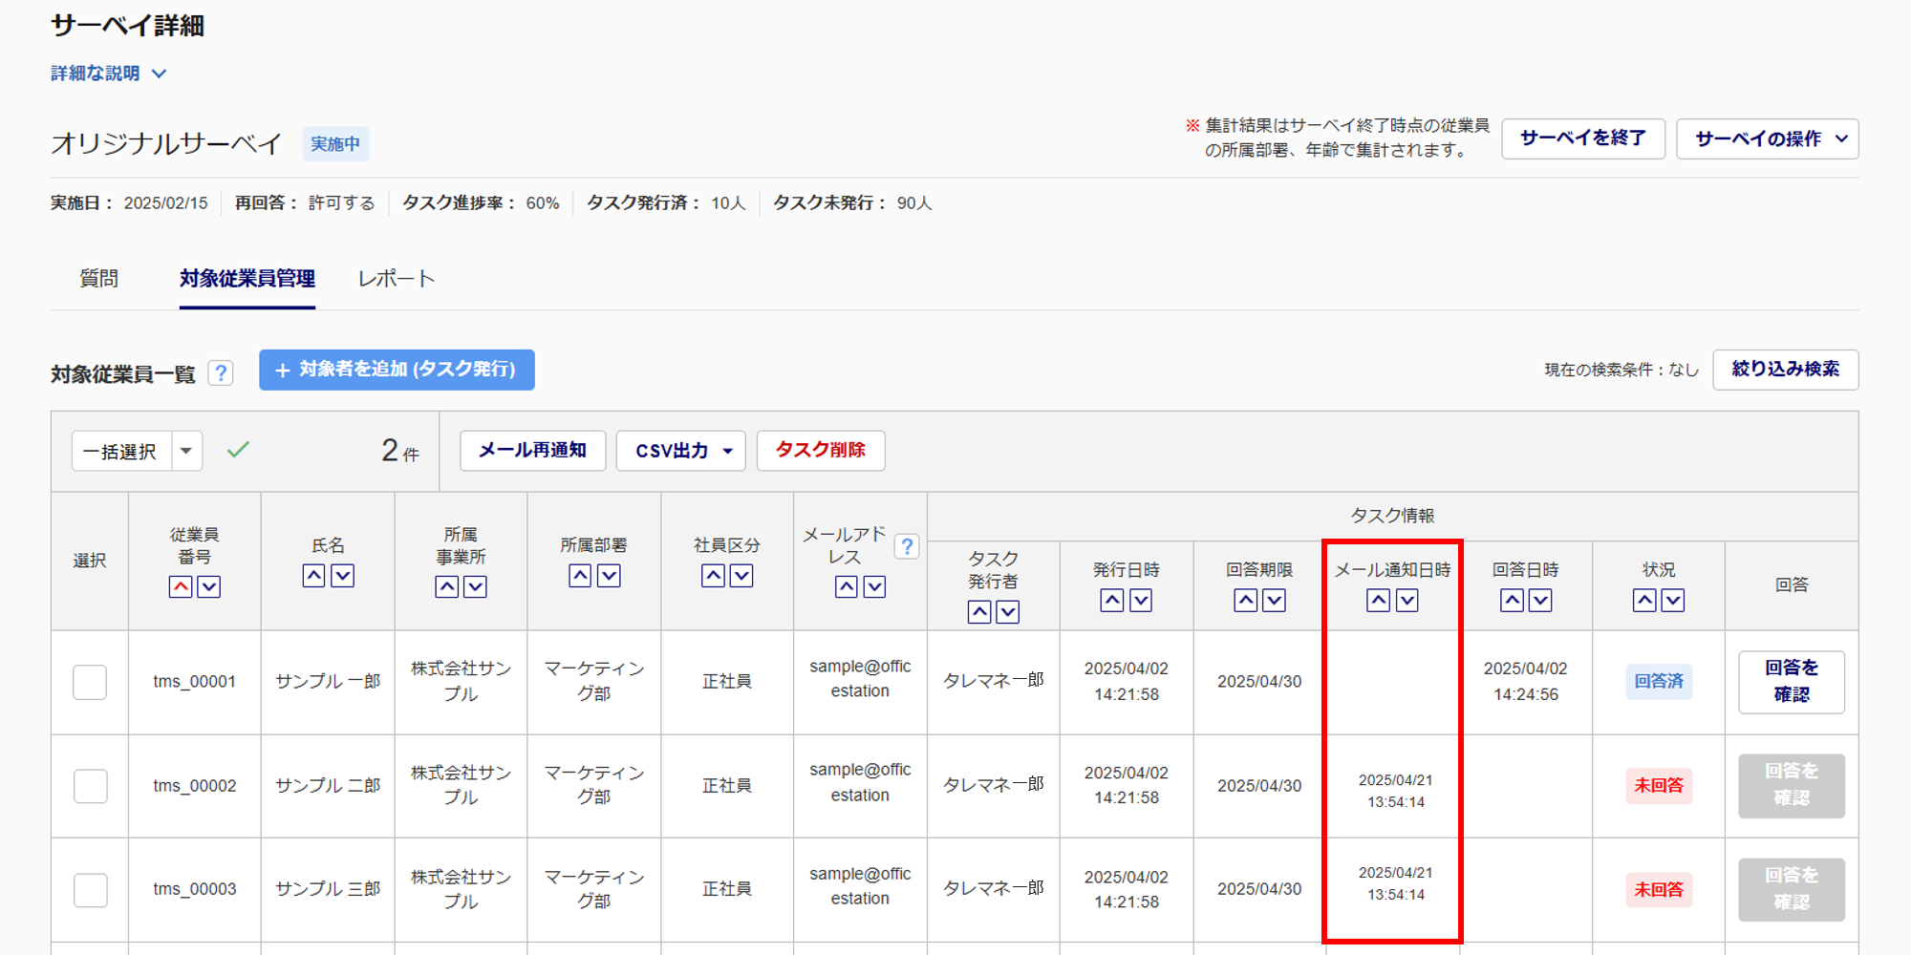Switch to 対象従業員管理 tab
Viewport: 1911px width, 955px height.
click(x=247, y=278)
